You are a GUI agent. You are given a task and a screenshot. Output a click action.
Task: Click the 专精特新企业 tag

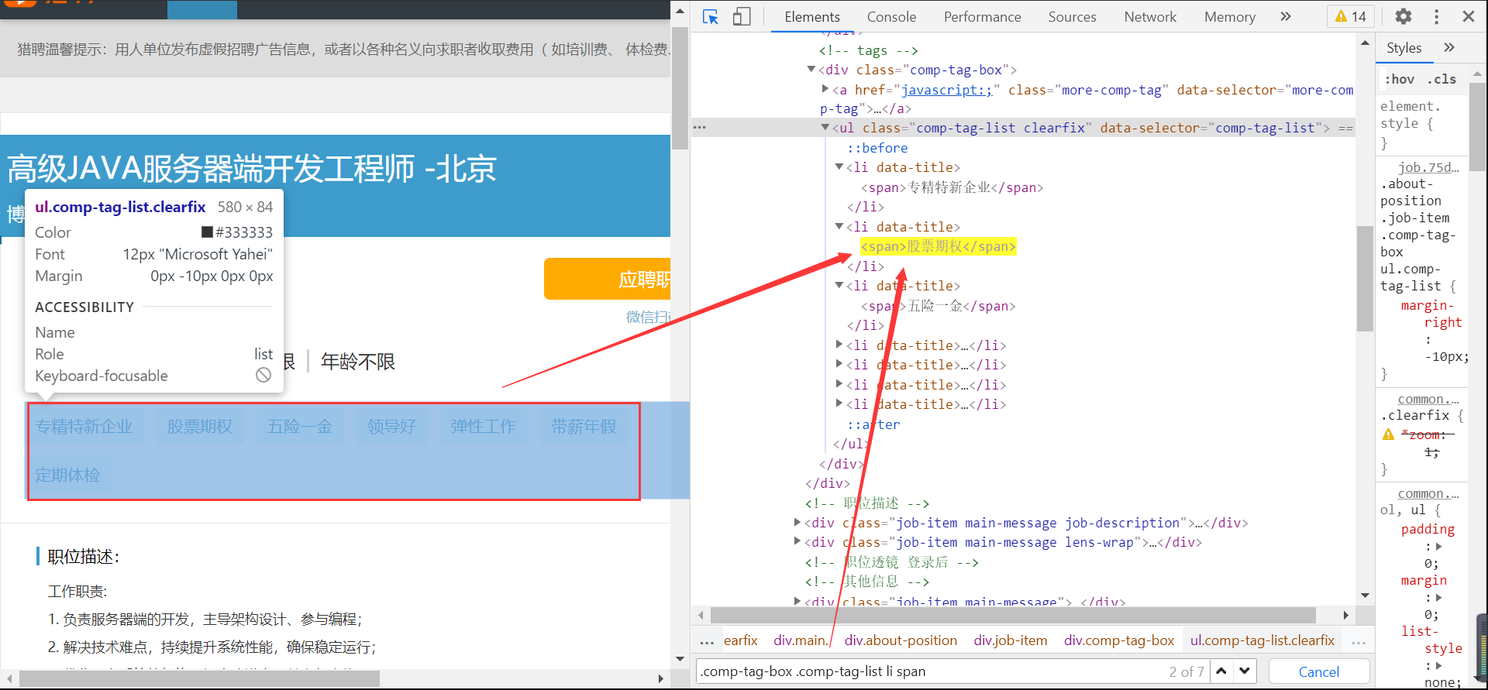pyautogui.click(x=84, y=426)
